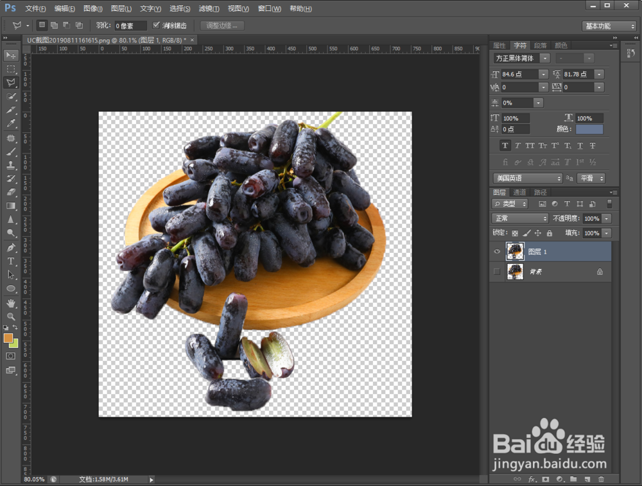
Task: Click the add layer mask icon
Action: click(x=545, y=479)
